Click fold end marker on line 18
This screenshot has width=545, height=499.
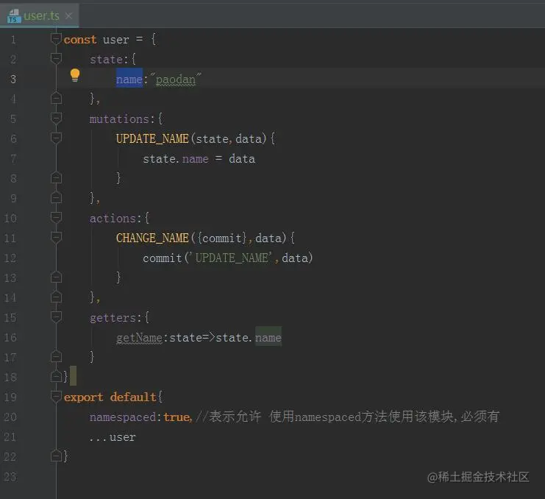pos(56,377)
